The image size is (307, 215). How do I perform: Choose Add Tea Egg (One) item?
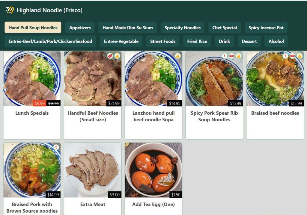(153, 205)
